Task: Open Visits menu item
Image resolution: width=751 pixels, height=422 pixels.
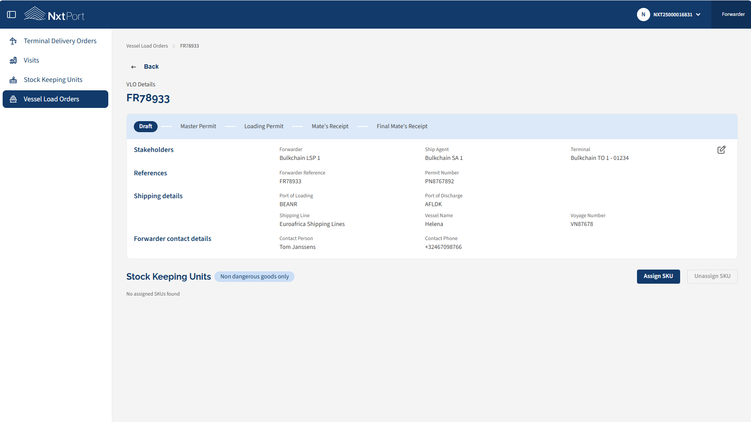Action: (x=55, y=60)
